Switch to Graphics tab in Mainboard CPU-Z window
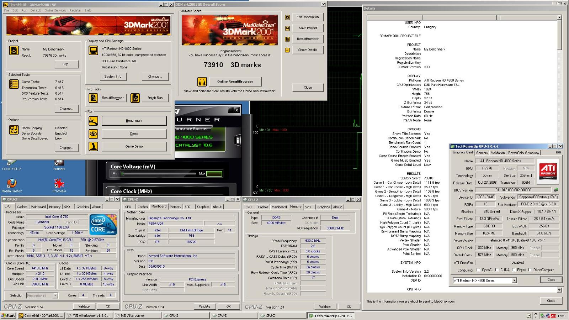The width and height of the screenshot is (569, 320). [203, 207]
